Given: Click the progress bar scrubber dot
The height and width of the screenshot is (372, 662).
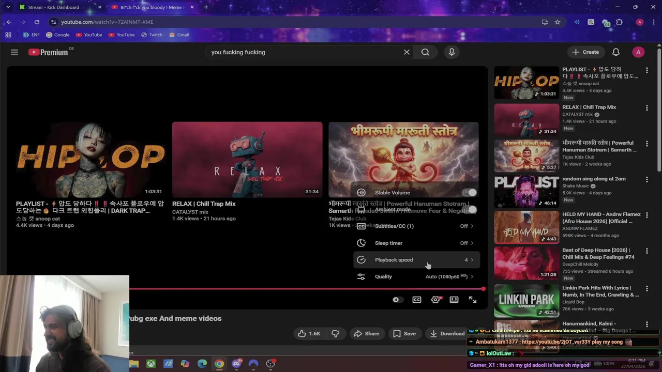Looking at the screenshot, I should pyautogui.click(x=483, y=289).
